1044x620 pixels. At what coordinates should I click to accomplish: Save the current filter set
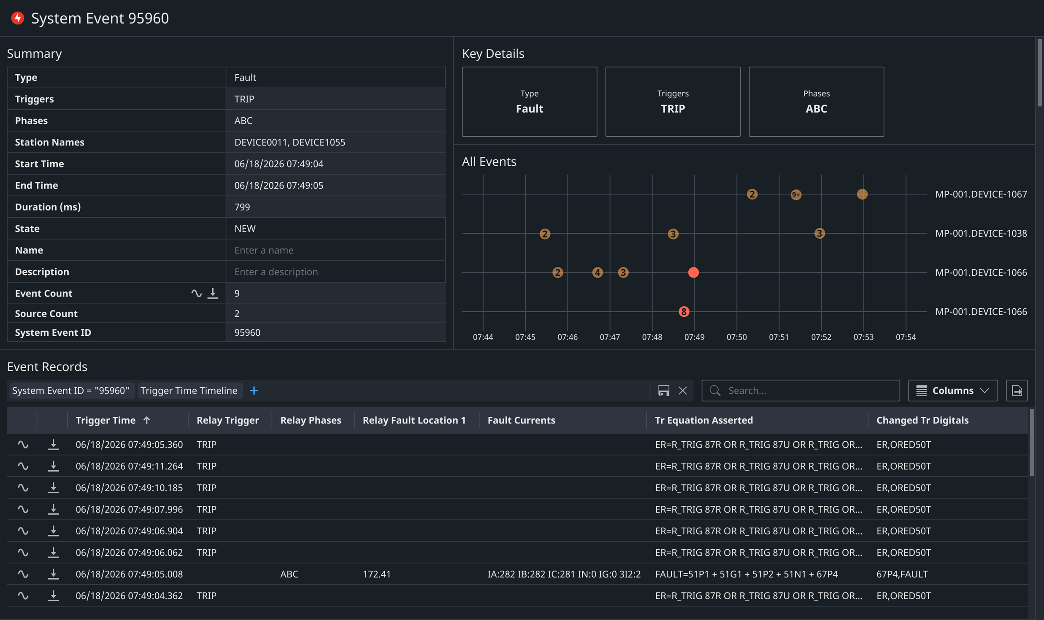pos(663,391)
